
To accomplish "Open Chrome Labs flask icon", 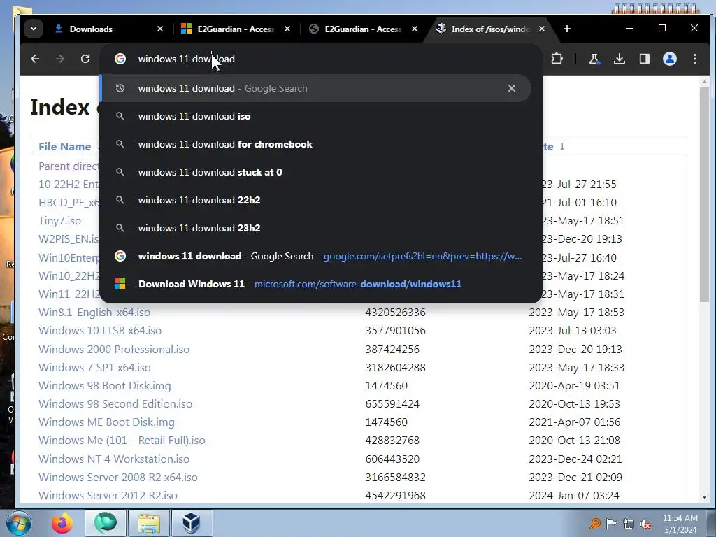I will pos(594,59).
